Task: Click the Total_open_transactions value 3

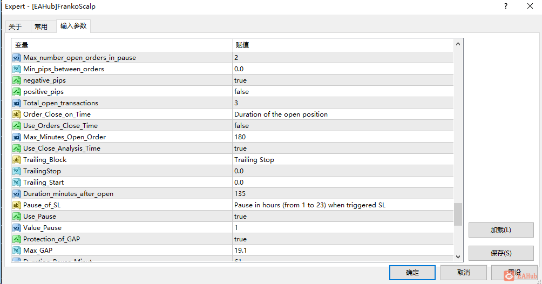Action: tap(236, 103)
